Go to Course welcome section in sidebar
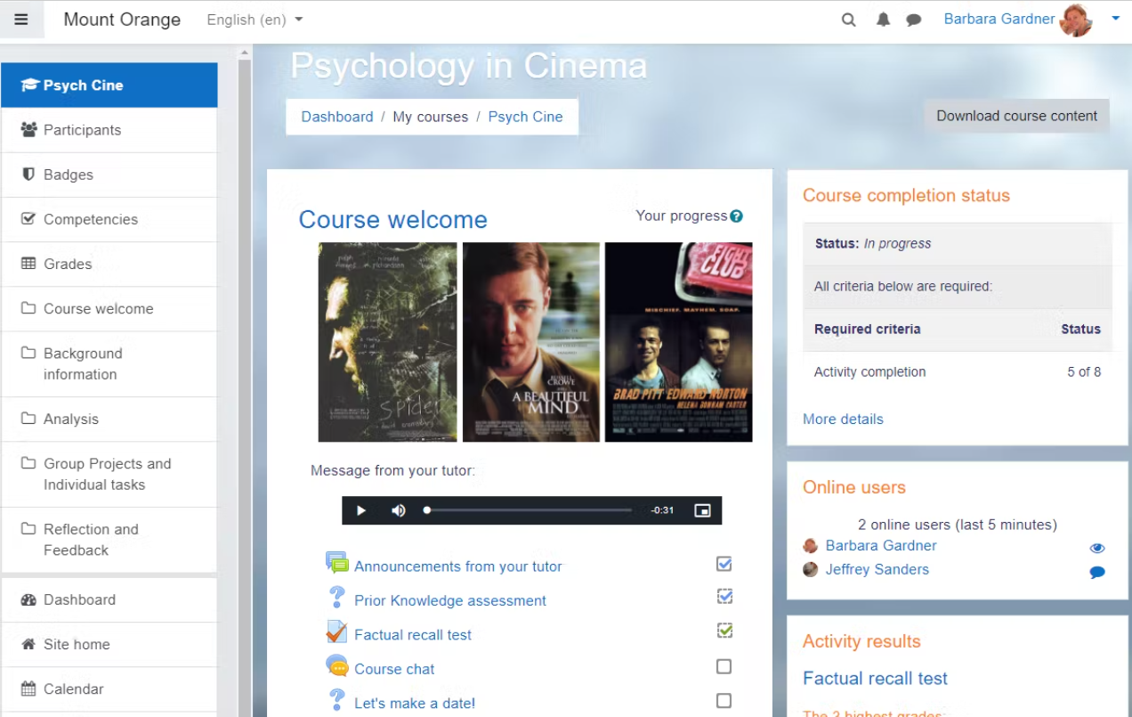 point(109,308)
